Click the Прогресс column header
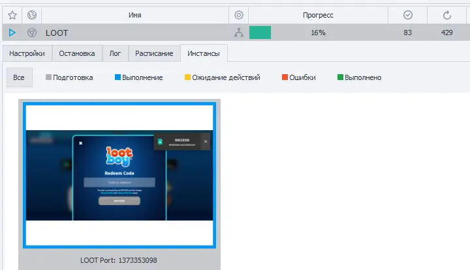The height and width of the screenshot is (270, 470). [318, 15]
